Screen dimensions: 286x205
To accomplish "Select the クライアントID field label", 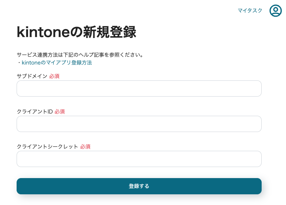I will 35,111.
